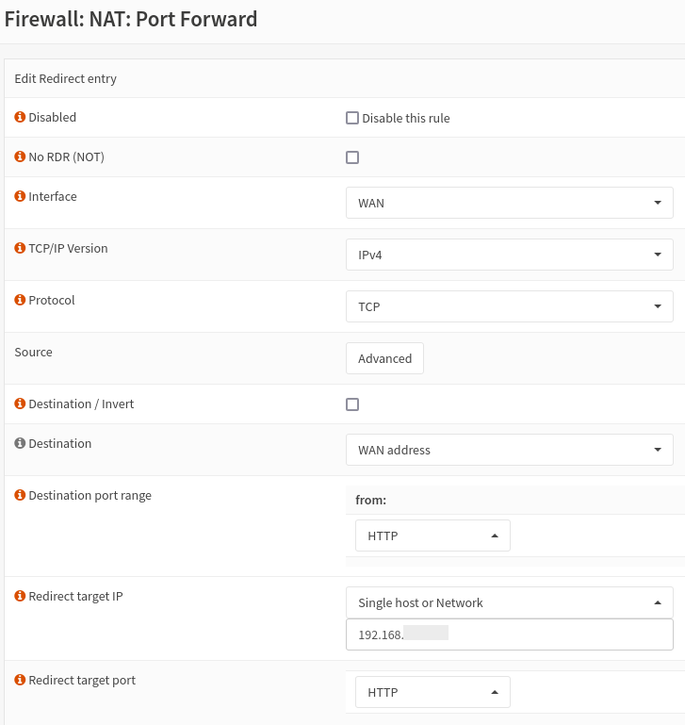Click the info icon next to Disabled
This screenshot has height=725, width=685.
(x=20, y=118)
